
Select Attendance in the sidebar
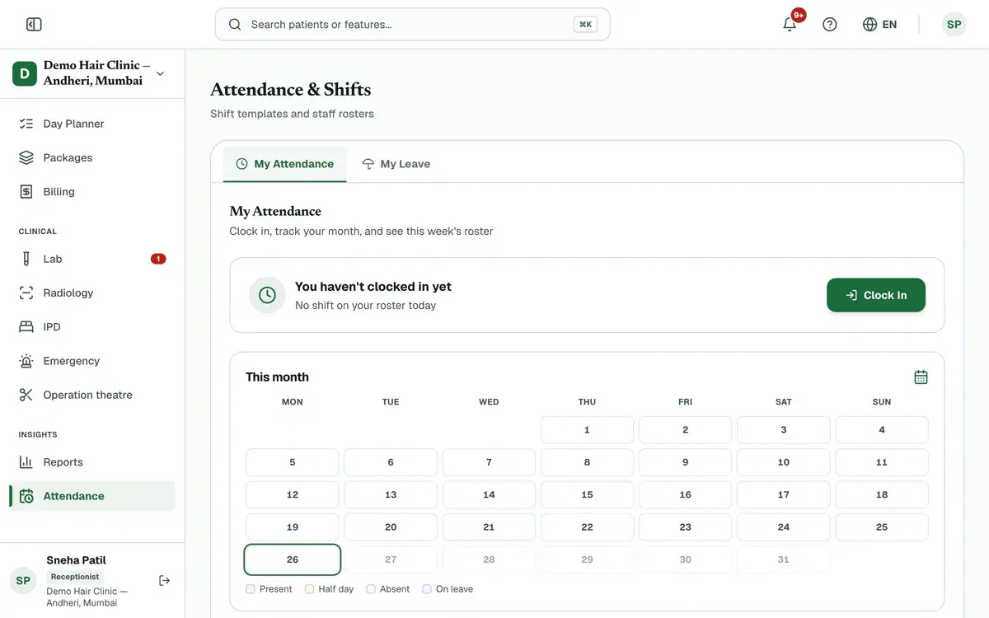92,496
